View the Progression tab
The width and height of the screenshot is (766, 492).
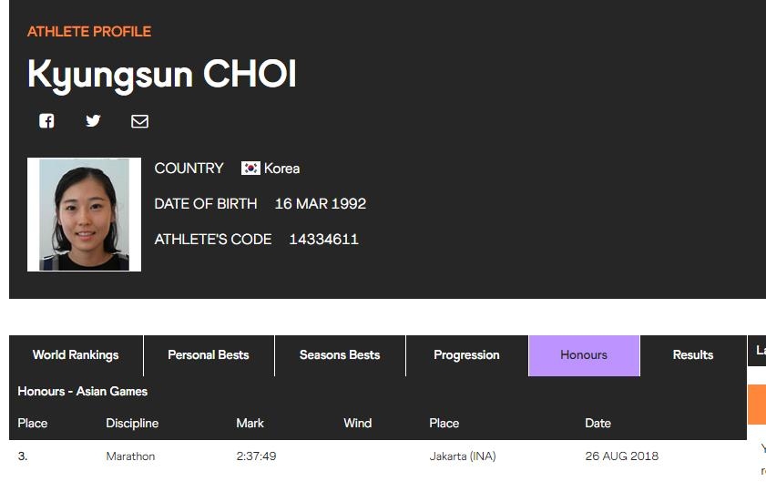[466, 355]
